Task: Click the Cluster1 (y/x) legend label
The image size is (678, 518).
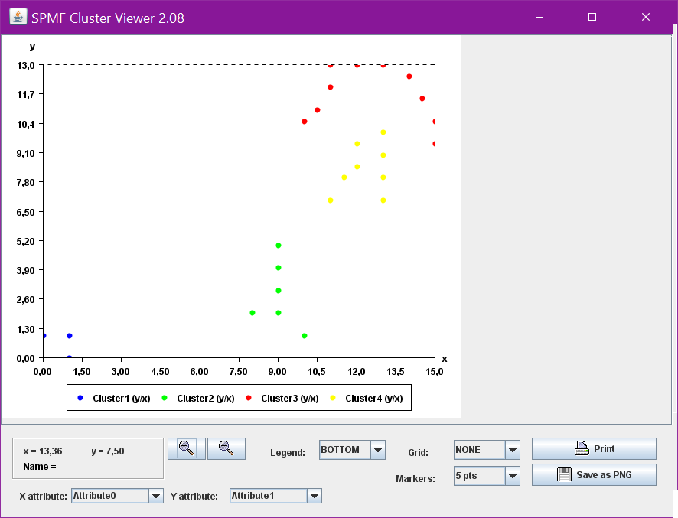Action: pyautogui.click(x=121, y=398)
